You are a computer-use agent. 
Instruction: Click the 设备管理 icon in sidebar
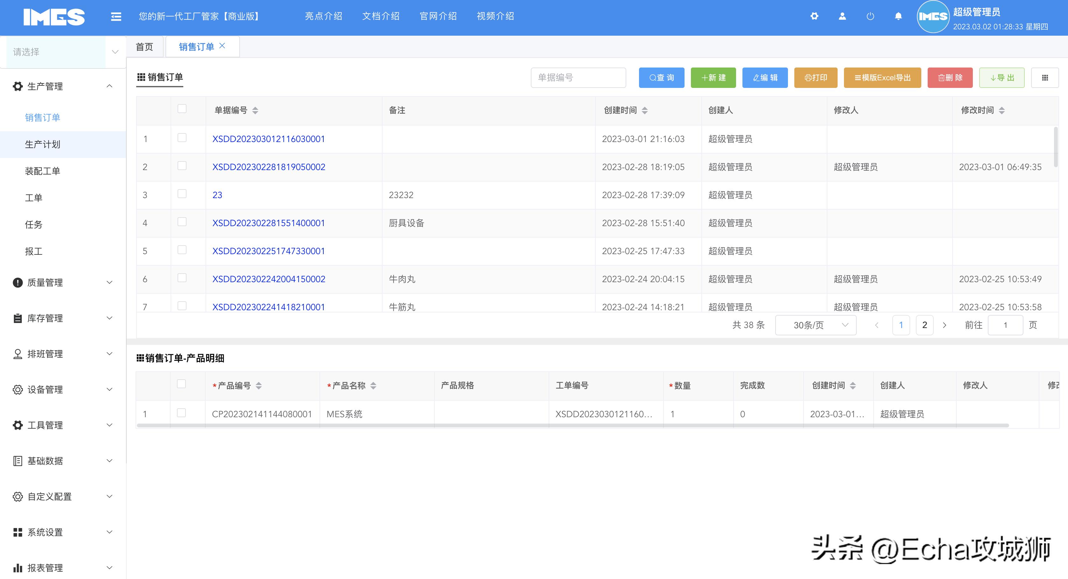click(17, 389)
